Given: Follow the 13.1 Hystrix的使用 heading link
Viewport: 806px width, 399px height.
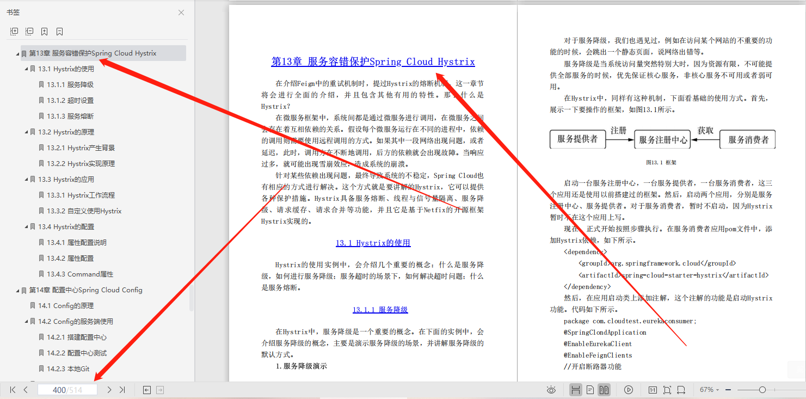Looking at the screenshot, I should coord(373,243).
